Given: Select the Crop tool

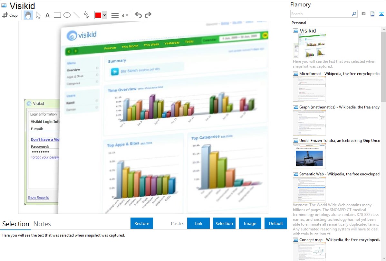Looking at the screenshot, I should [x=10, y=15].
